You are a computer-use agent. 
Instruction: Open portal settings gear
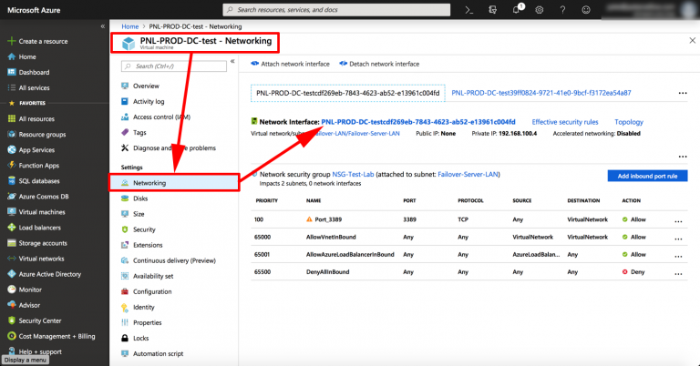[540, 10]
